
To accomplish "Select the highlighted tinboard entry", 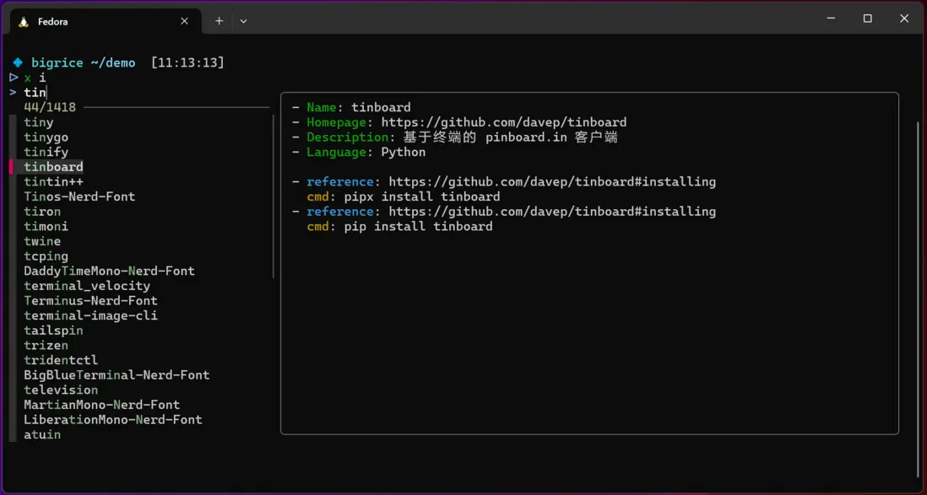I will click(53, 167).
